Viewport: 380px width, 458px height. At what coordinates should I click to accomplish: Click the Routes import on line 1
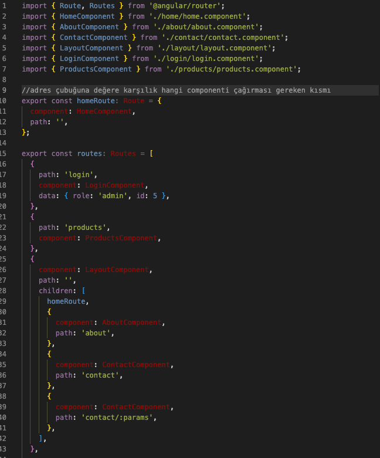pos(102,6)
